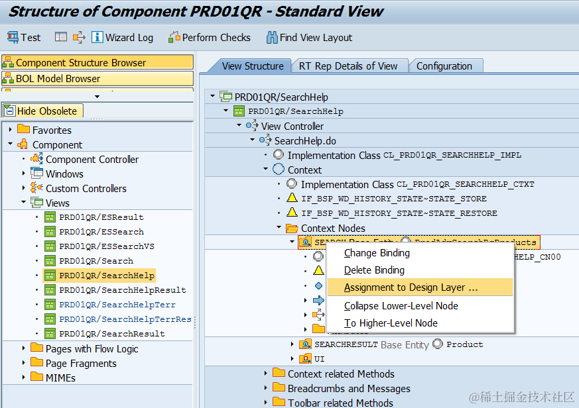Click the PRD01QR/ESResult view icon
This screenshot has width=579, height=408.
point(50,217)
